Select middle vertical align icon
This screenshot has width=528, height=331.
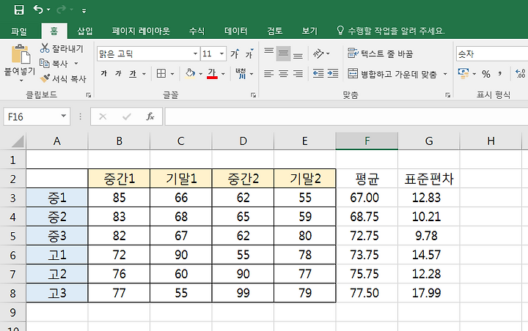point(283,53)
